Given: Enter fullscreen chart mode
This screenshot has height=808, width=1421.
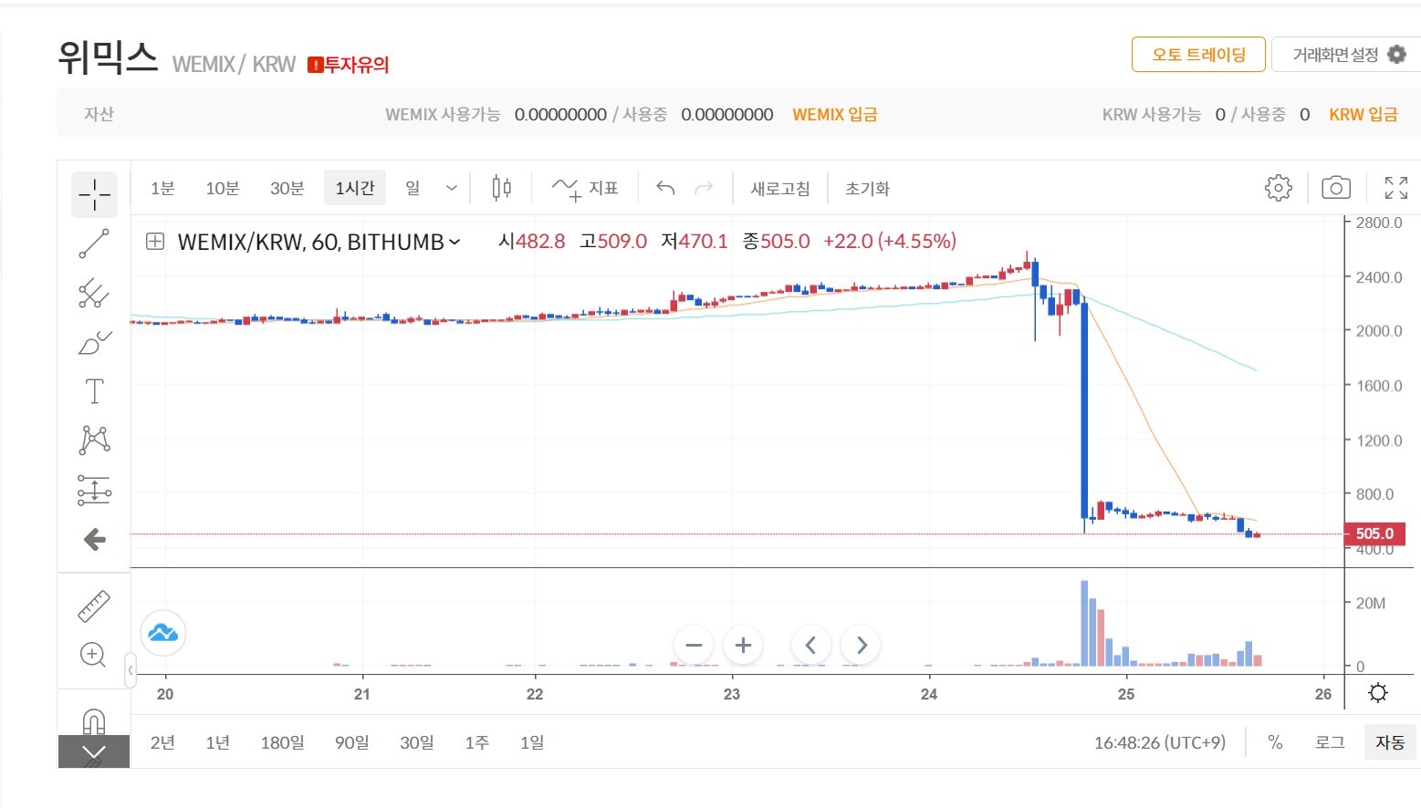Looking at the screenshot, I should (x=1396, y=188).
